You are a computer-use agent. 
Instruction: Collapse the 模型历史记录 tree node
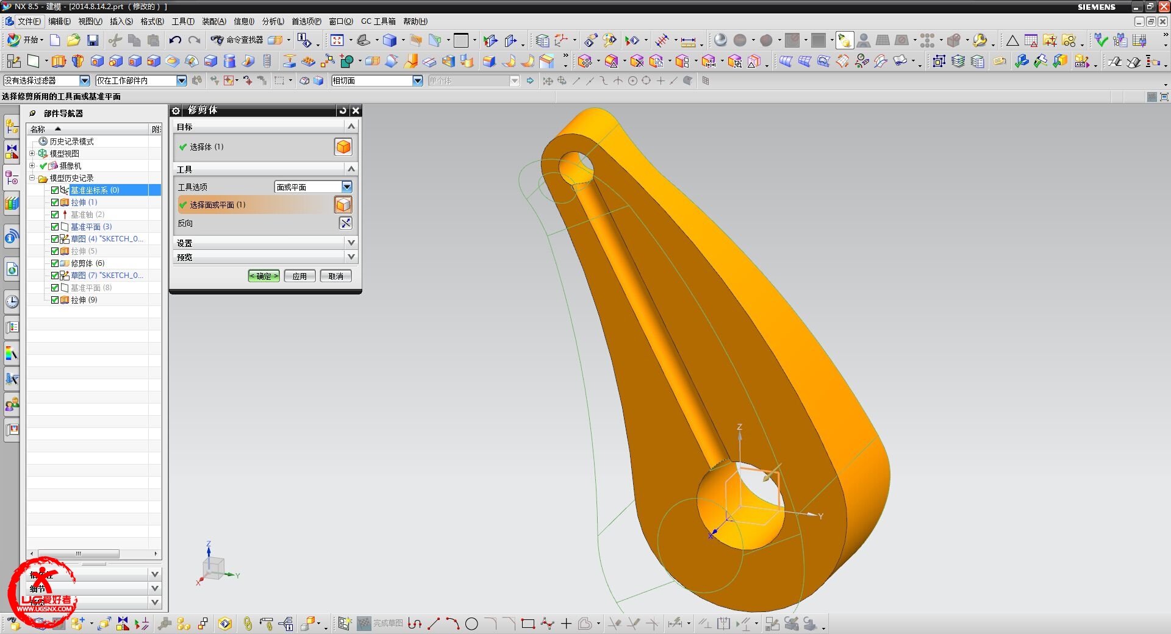(32, 178)
